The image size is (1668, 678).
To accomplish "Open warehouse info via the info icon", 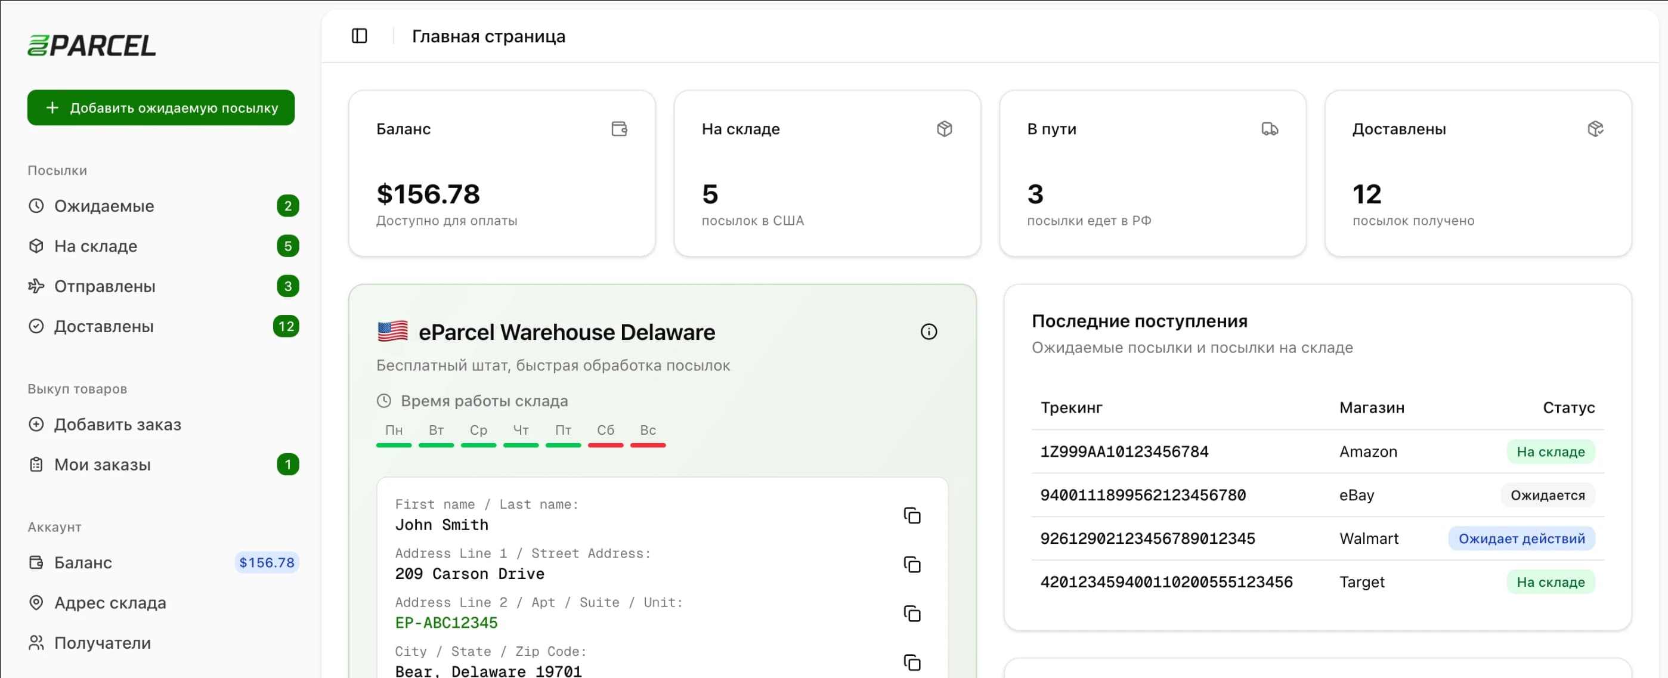I will [930, 331].
